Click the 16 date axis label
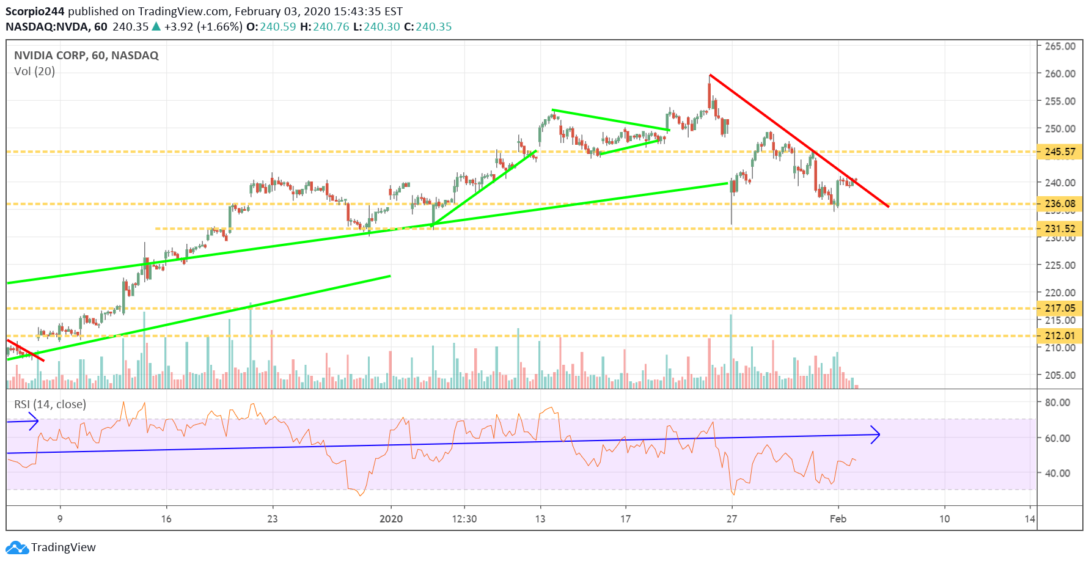Viewport: 1089px width, 564px height. tap(166, 519)
